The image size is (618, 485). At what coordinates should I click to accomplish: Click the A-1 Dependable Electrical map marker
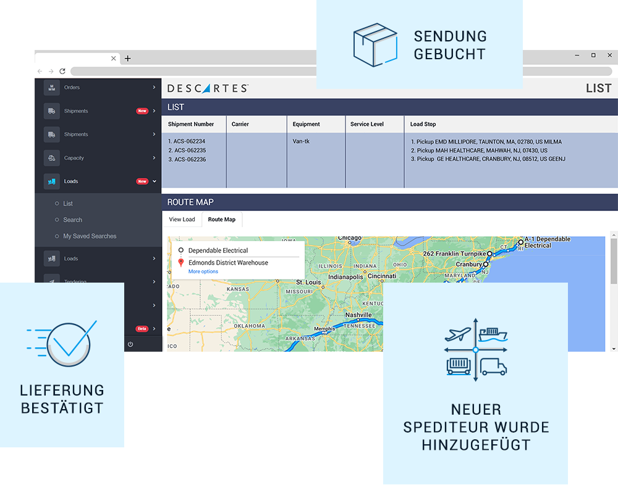click(520, 242)
